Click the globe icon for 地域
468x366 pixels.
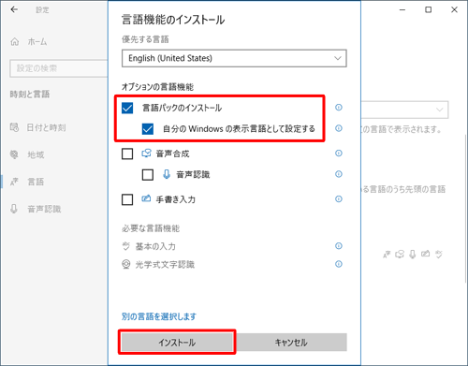click(x=14, y=154)
